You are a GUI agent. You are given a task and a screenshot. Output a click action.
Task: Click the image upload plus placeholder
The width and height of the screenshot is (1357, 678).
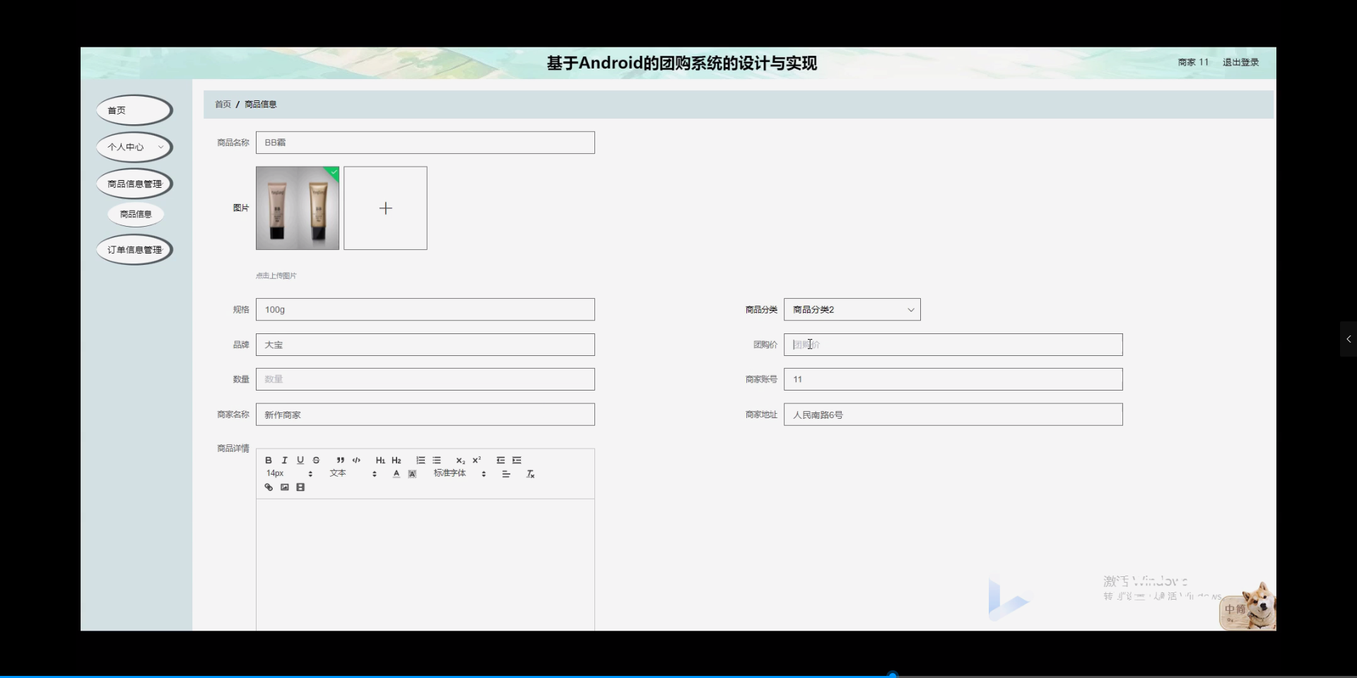(x=385, y=208)
